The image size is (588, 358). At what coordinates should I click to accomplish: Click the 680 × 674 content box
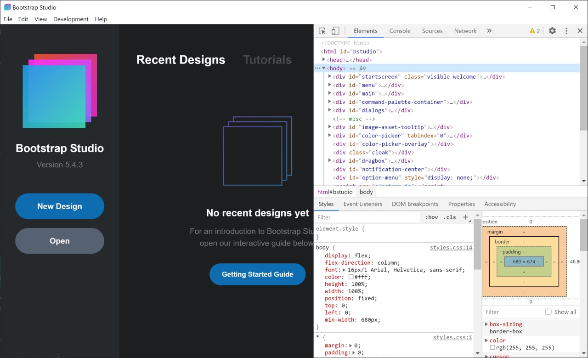tap(524, 261)
